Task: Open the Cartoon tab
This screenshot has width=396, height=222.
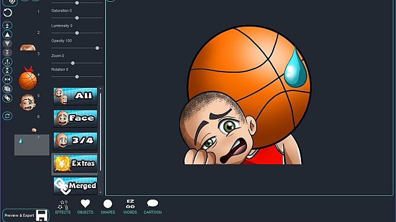Action: [x=153, y=207]
